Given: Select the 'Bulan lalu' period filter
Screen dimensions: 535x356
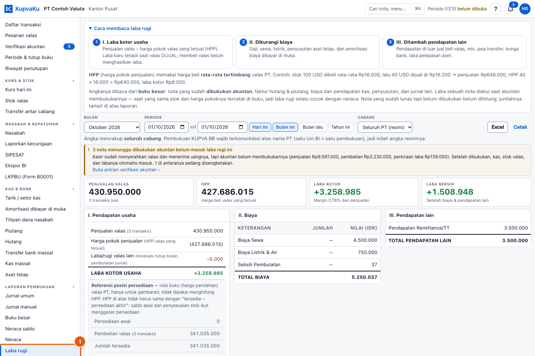Looking at the screenshot, I should tap(313, 127).
